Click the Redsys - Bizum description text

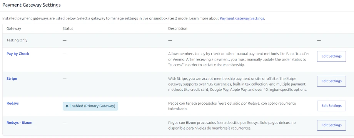(232, 125)
